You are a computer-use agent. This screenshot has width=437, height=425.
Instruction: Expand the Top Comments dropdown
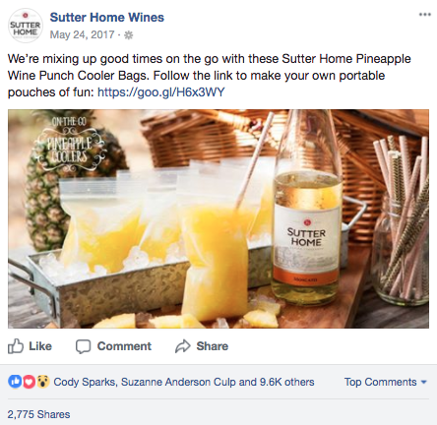coord(386,382)
